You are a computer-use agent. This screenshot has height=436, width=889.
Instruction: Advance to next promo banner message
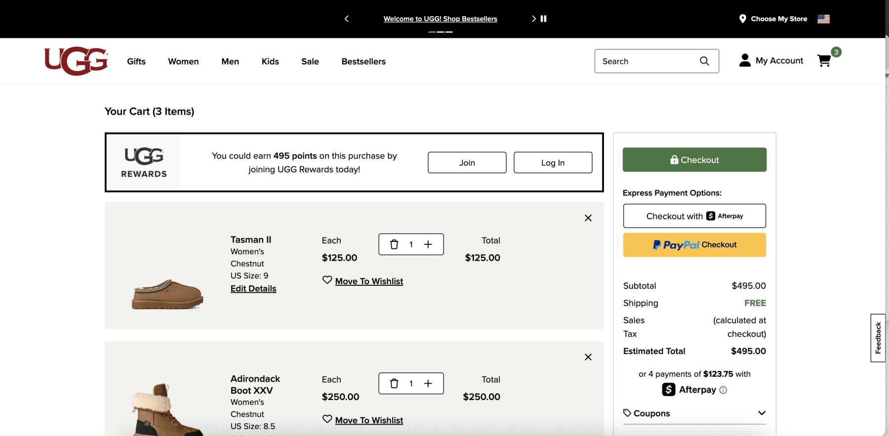click(x=533, y=19)
